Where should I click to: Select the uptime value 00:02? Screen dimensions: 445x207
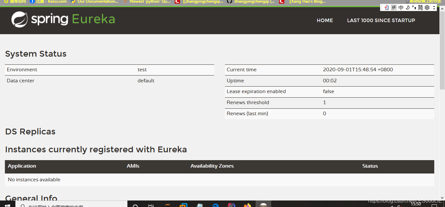pyautogui.click(x=330, y=81)
